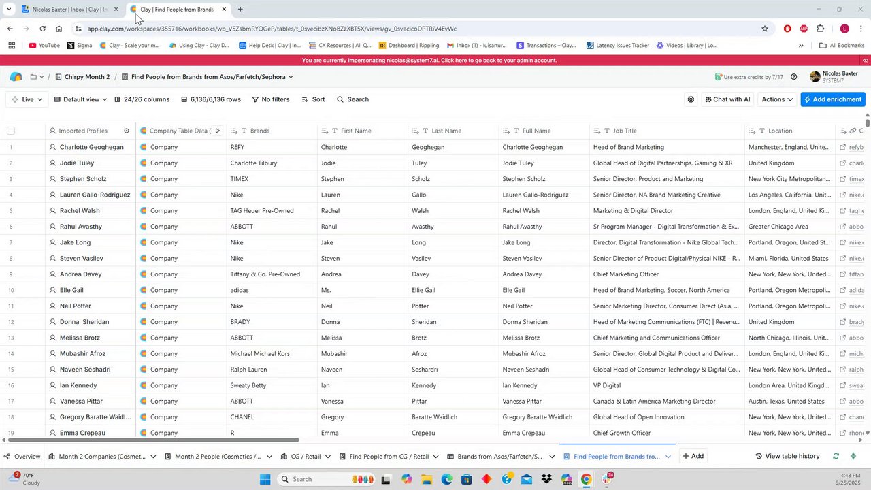Switch to Month 2 People (Cosmetics) tab

tap(217, 457)
